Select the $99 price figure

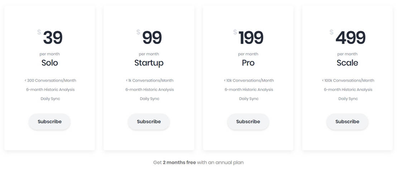(x=152, y=38)
